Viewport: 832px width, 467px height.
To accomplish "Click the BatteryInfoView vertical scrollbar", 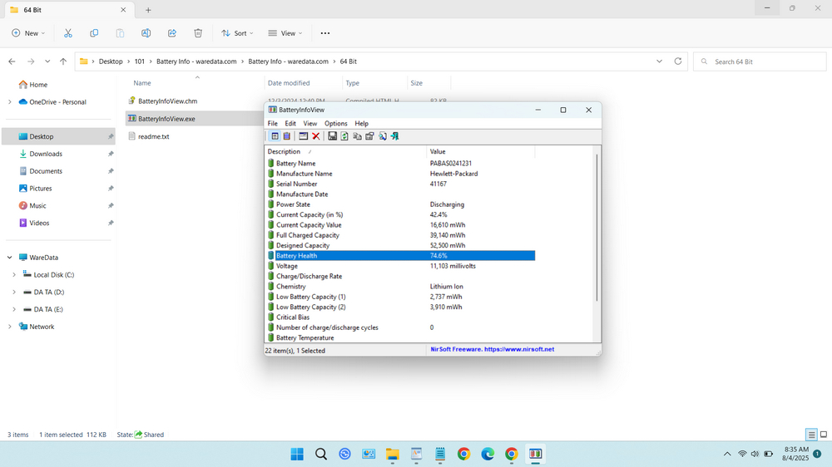I will coord(597,228).
